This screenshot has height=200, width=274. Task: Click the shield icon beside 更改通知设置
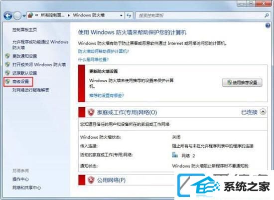pyautogui.click(x=7, y=56)
